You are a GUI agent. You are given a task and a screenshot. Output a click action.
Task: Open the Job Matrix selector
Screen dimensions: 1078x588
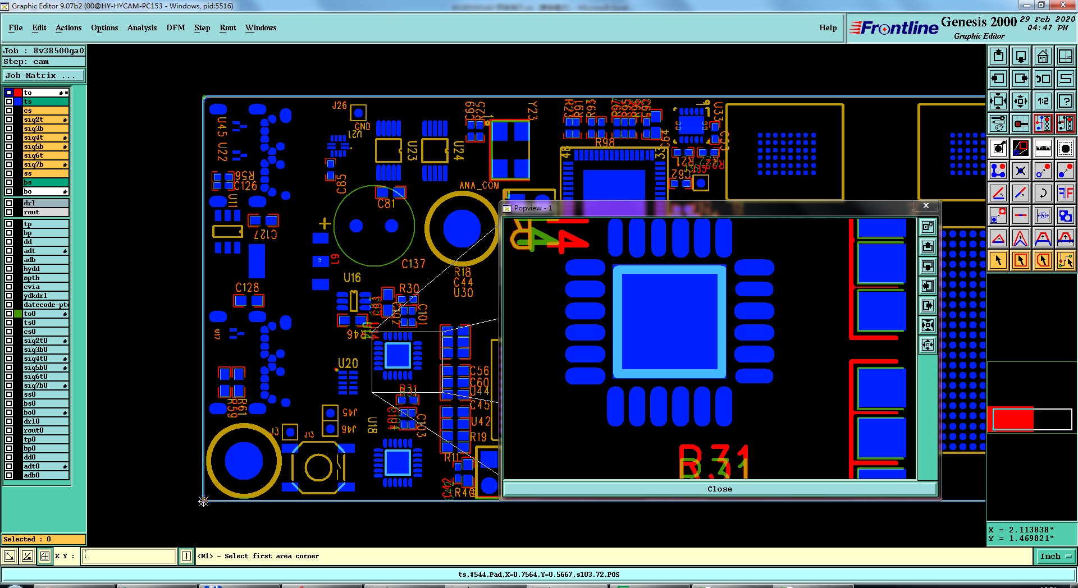click(x=44, y=76)
